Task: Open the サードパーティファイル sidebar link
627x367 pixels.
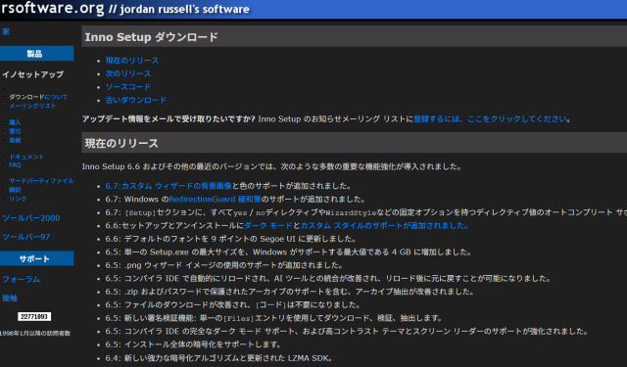Action: click(41, 181)
